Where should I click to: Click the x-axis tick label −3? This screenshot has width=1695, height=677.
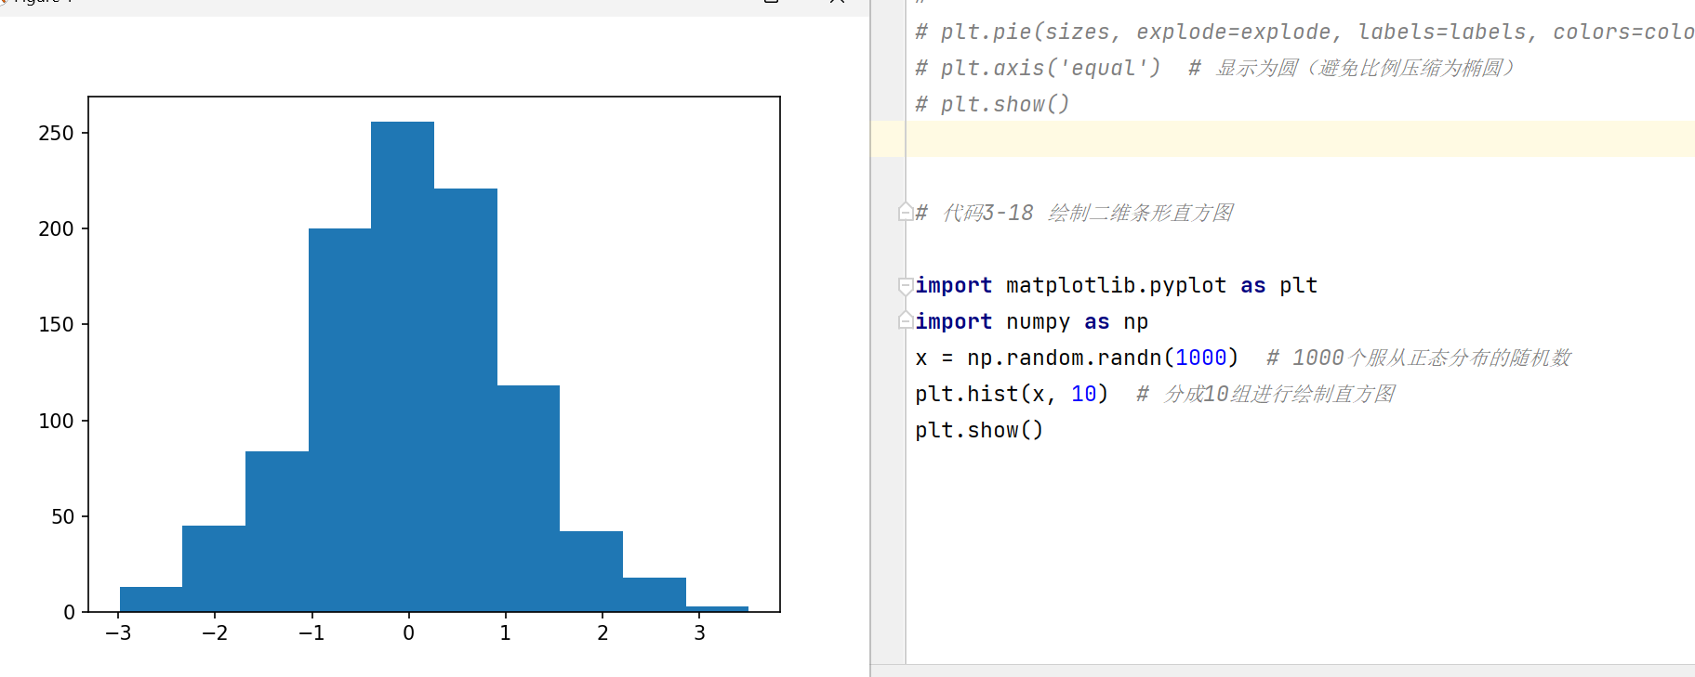click(118, 632)
